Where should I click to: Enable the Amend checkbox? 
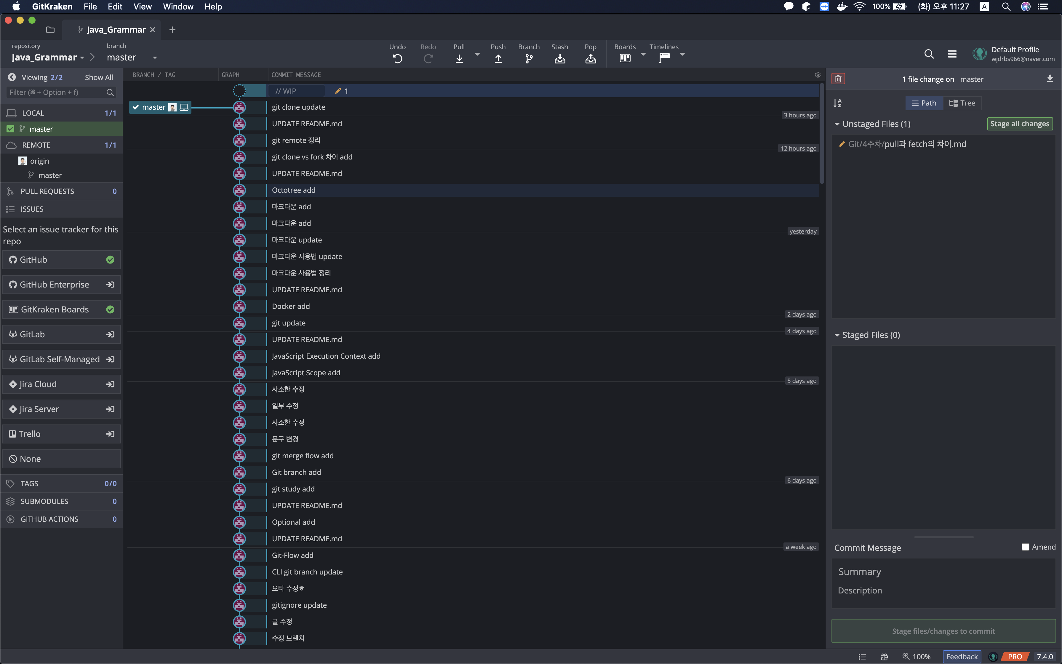1025,547
